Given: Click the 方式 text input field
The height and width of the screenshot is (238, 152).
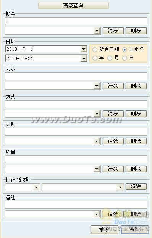Looking at the screenshot, I should click(76, 104).
